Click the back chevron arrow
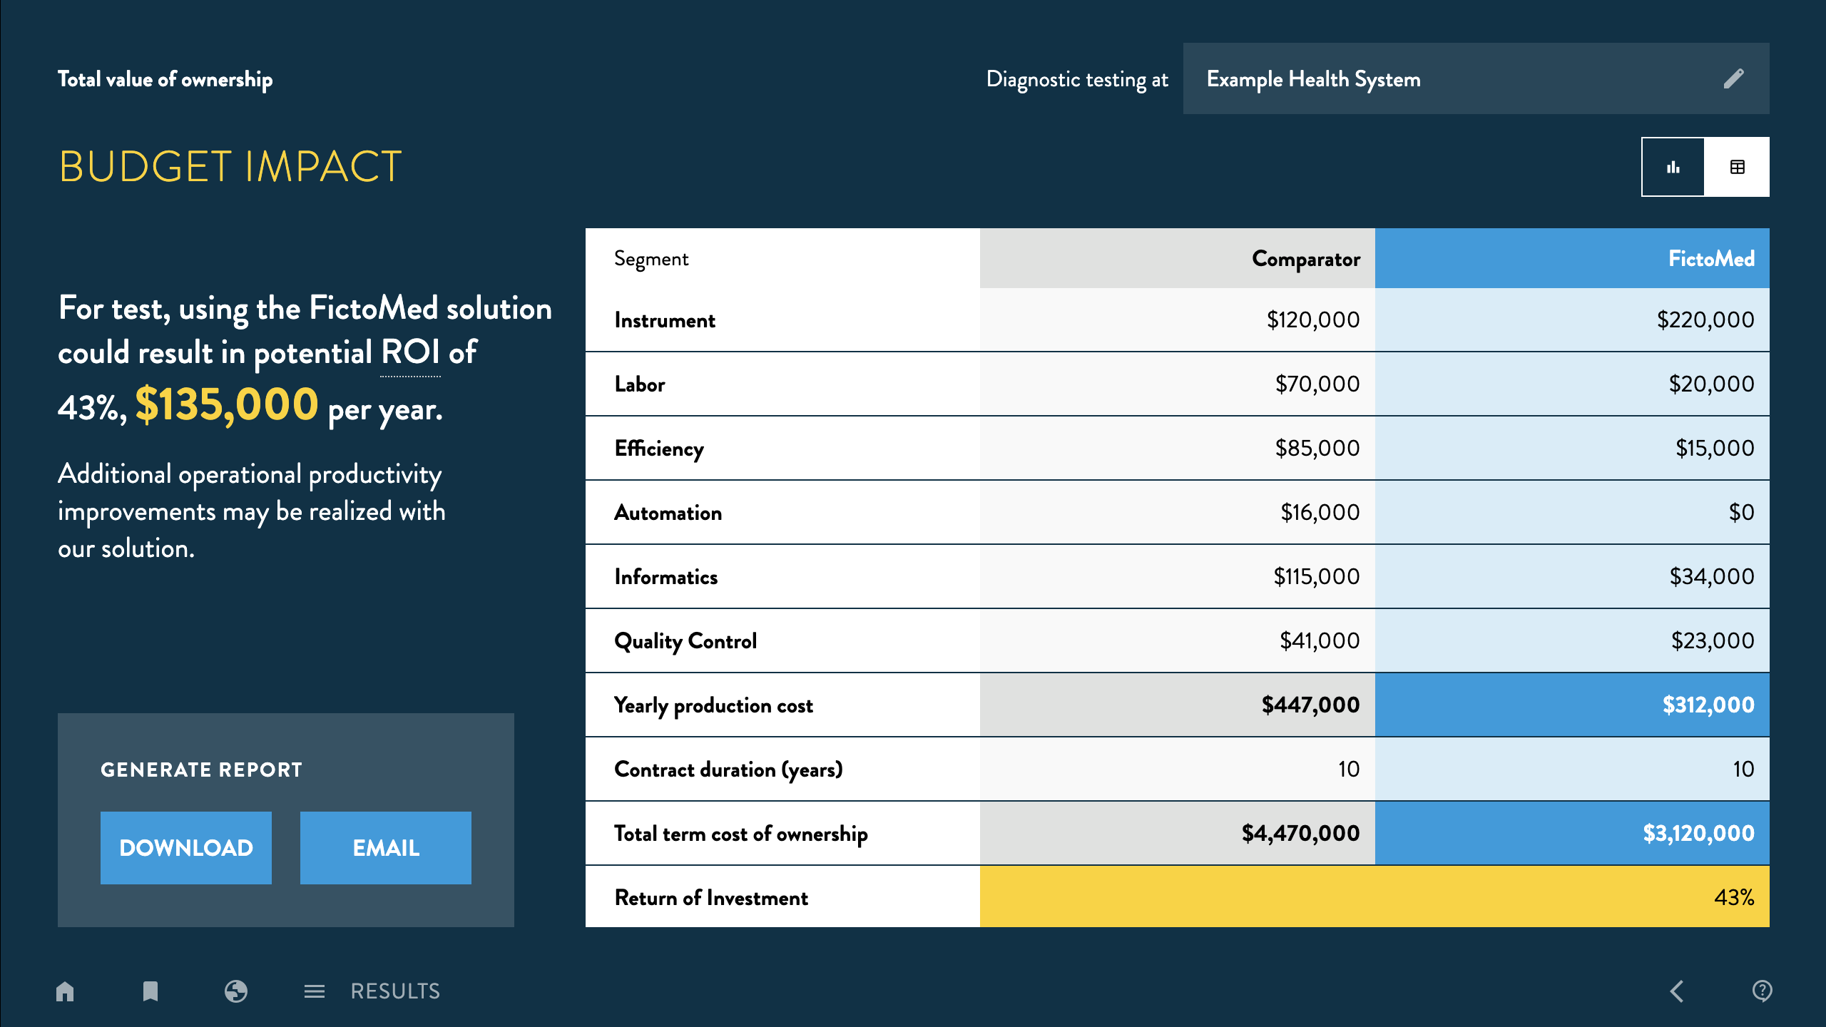Screen dimensions: 1826x1027 [x=1677, y=991]
